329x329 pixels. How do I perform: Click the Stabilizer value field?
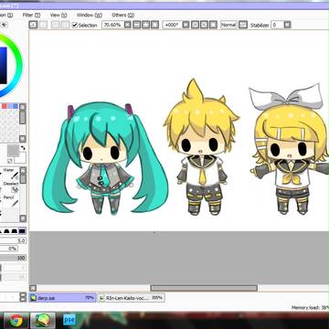coord(277,25)
